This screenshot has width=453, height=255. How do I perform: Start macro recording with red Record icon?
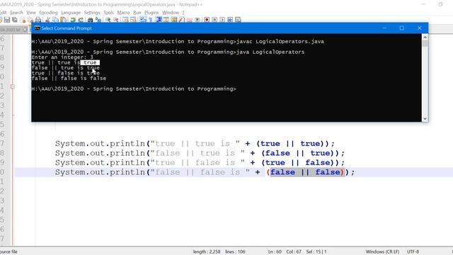click(207, 20)
